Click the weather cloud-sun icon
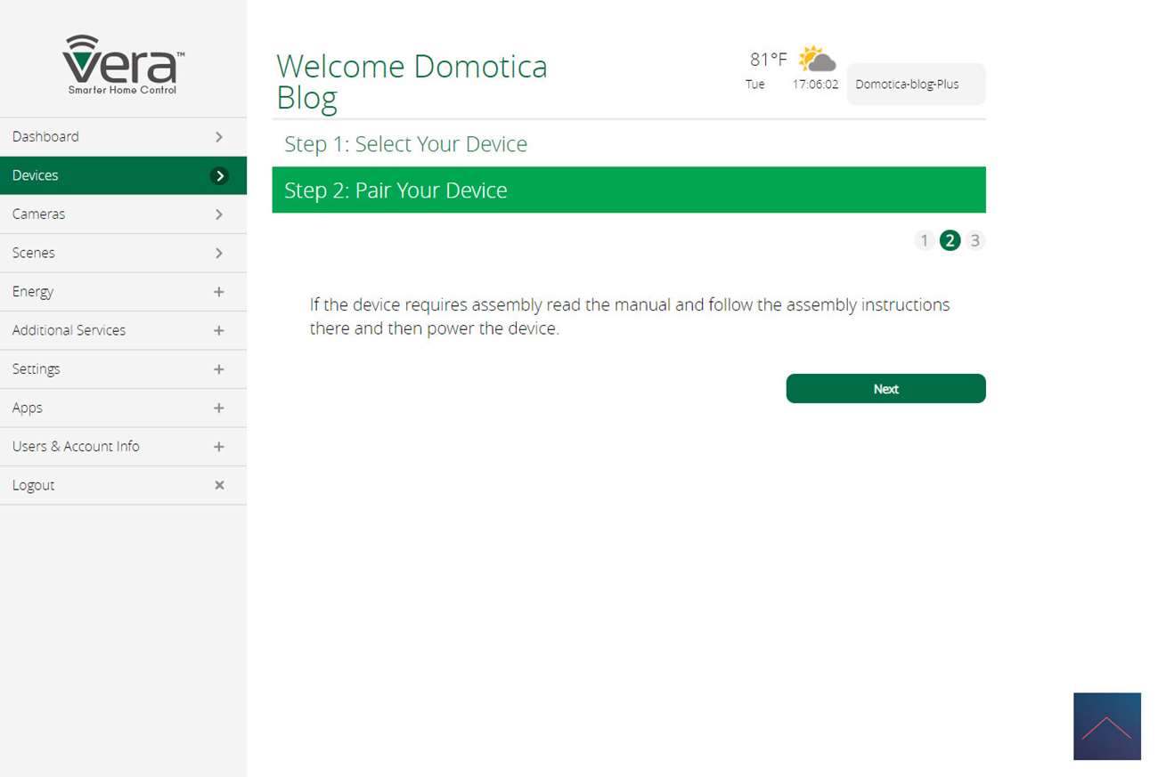The height and width of the screenshot is (777, 1158). click(x=817, y=60)
